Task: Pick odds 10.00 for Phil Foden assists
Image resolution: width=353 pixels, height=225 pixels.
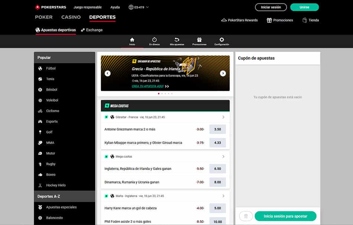Action: 217,222
